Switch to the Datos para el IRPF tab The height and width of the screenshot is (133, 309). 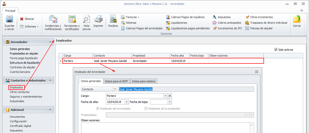[x=116, y=81]
